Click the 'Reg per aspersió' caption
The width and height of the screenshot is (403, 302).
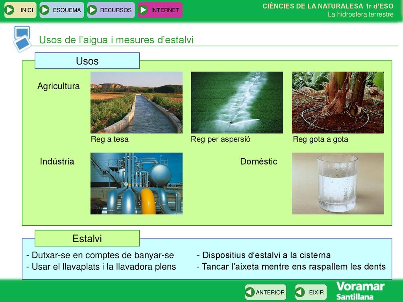pyautogui.click(x=220, y=139)
